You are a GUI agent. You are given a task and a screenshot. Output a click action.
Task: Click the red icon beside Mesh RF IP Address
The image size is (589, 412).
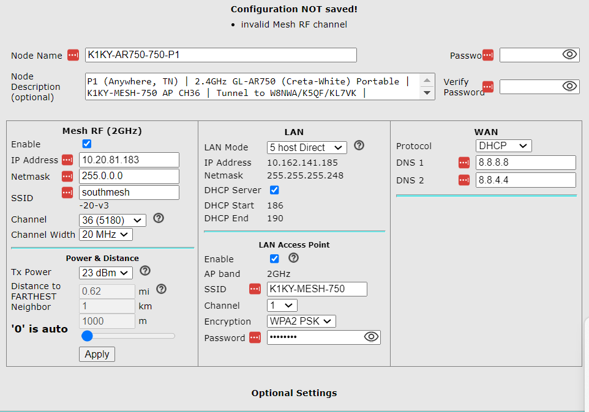coord(67,160)
